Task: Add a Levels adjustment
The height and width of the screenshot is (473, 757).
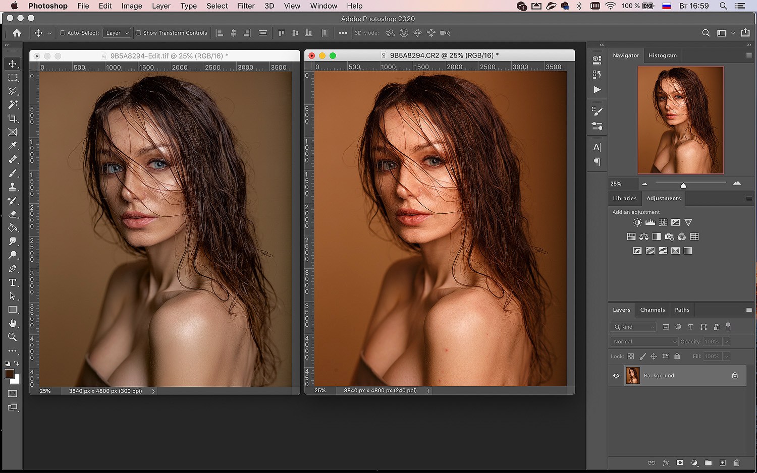Action: (650, 222)
